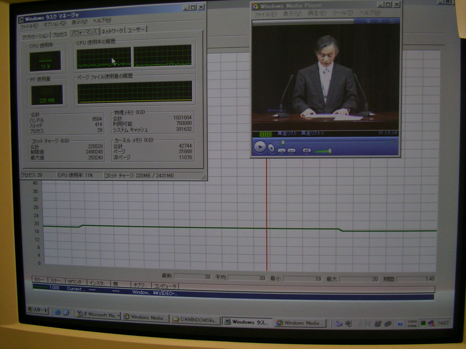Image resolution: width=466 pixels, height=349 pixels.
Task: Click the Internet Explorer quick launch icon
Action: coord(58,312)
